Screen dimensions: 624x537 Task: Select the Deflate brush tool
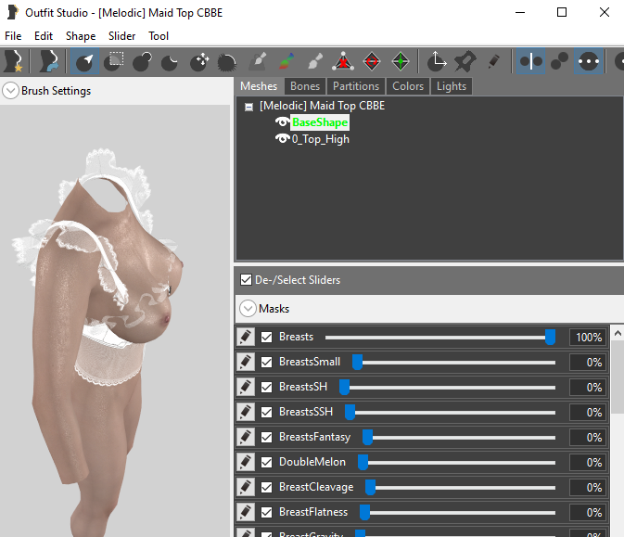(170, 61)
